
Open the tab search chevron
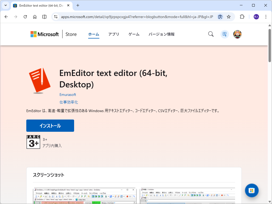pyautogui.click(x=5, y=5)
